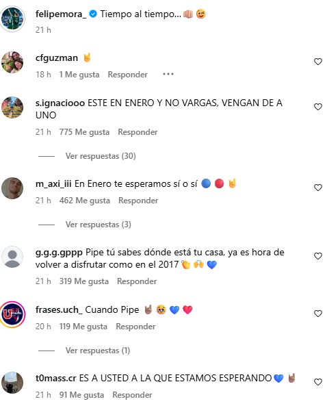Open the verified badge next to felipemora_

[93, 14]
